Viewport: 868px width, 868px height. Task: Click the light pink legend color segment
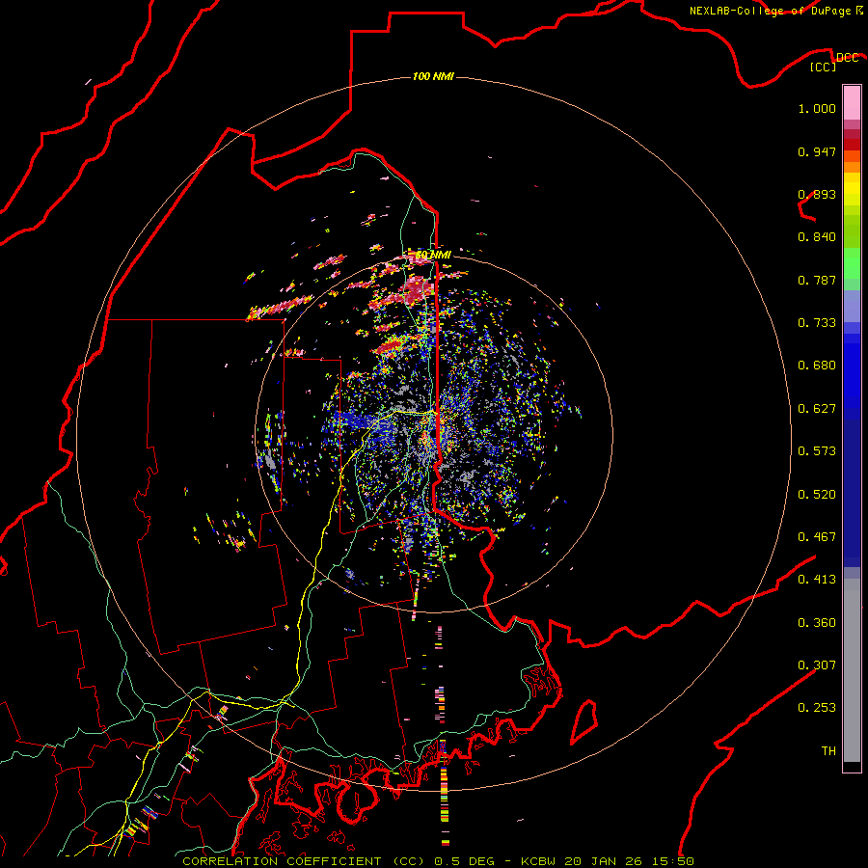click(852, 103)
